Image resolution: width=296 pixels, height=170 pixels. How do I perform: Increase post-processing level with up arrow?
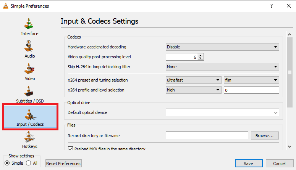(x=201, y=55)
